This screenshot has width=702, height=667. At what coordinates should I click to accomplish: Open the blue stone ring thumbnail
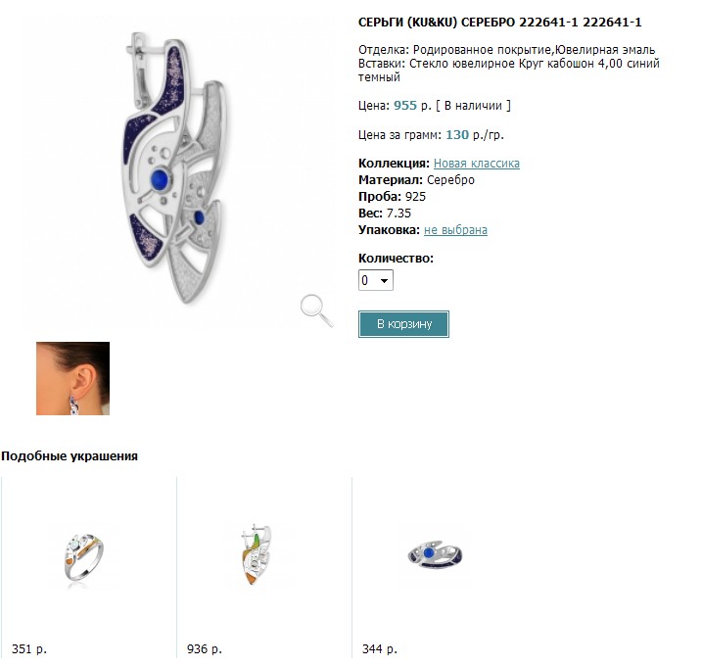coord(435,554)
